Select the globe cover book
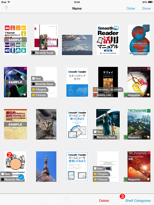Viewport: 154px width, 205px height. 139,40
